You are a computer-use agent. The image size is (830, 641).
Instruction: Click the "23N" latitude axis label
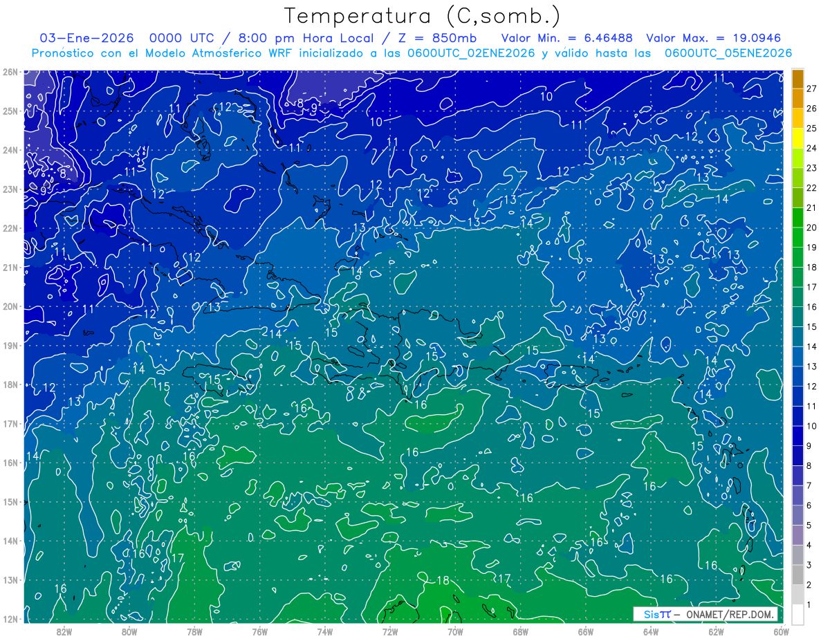pos(10,189)
